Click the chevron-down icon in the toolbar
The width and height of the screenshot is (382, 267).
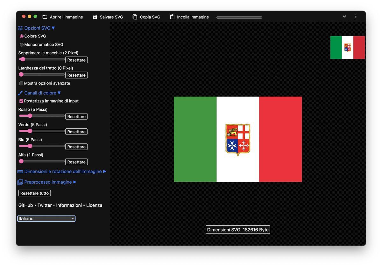pos(344,17)
